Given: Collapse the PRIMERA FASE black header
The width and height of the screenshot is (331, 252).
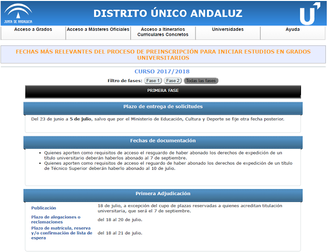Looking at the screenshot, I should [x=162, y=91].
